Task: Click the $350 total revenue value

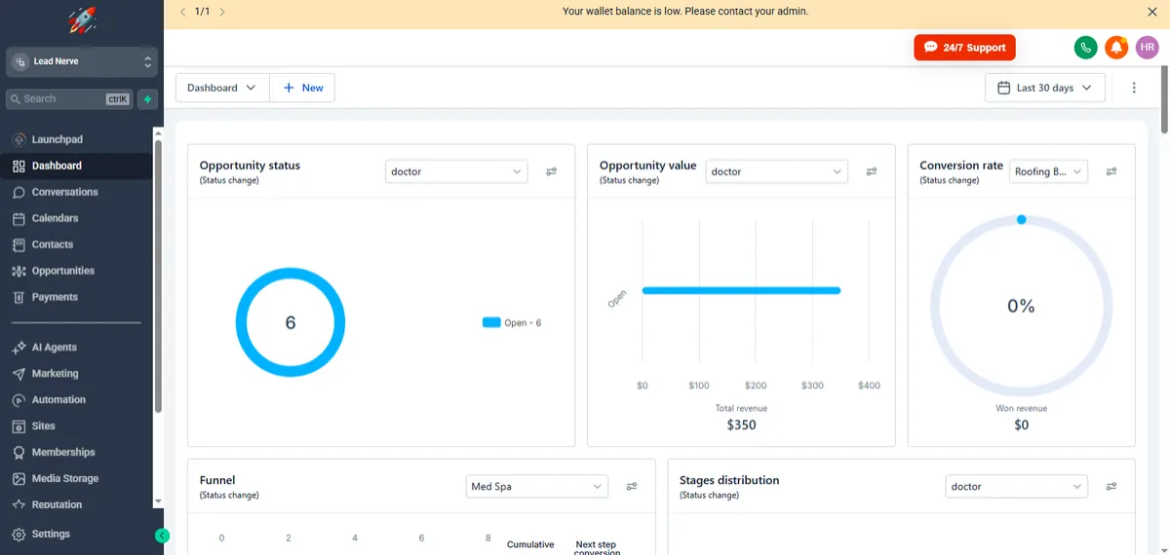Action: [741, 425]
